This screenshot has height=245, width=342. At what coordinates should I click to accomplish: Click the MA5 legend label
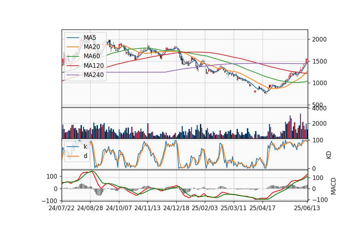point(90,37)
